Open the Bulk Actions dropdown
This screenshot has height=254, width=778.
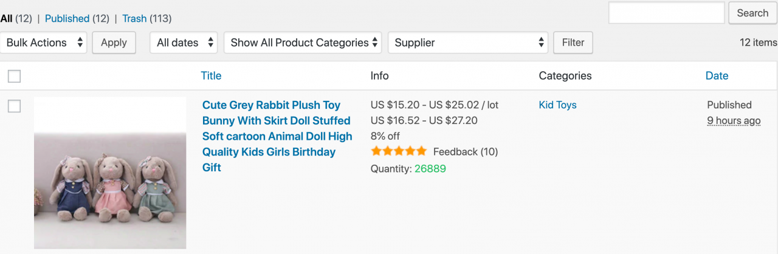click(45, 43)
